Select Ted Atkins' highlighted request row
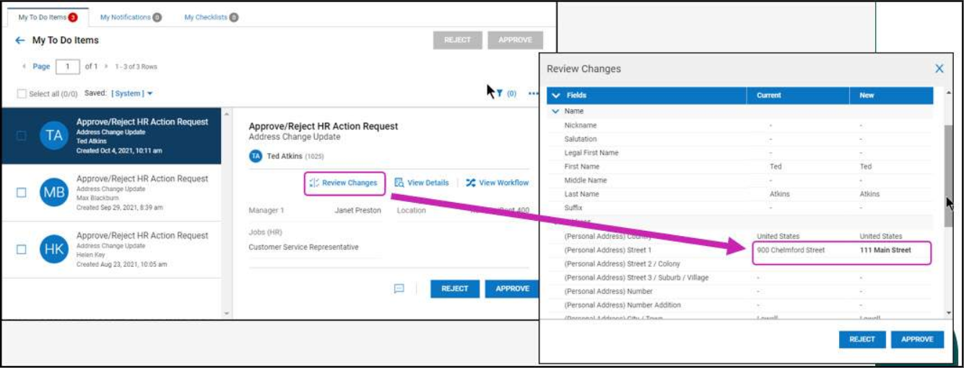This screenshot has width=964, height=368. pyautogui.click(x=112, y=136)
